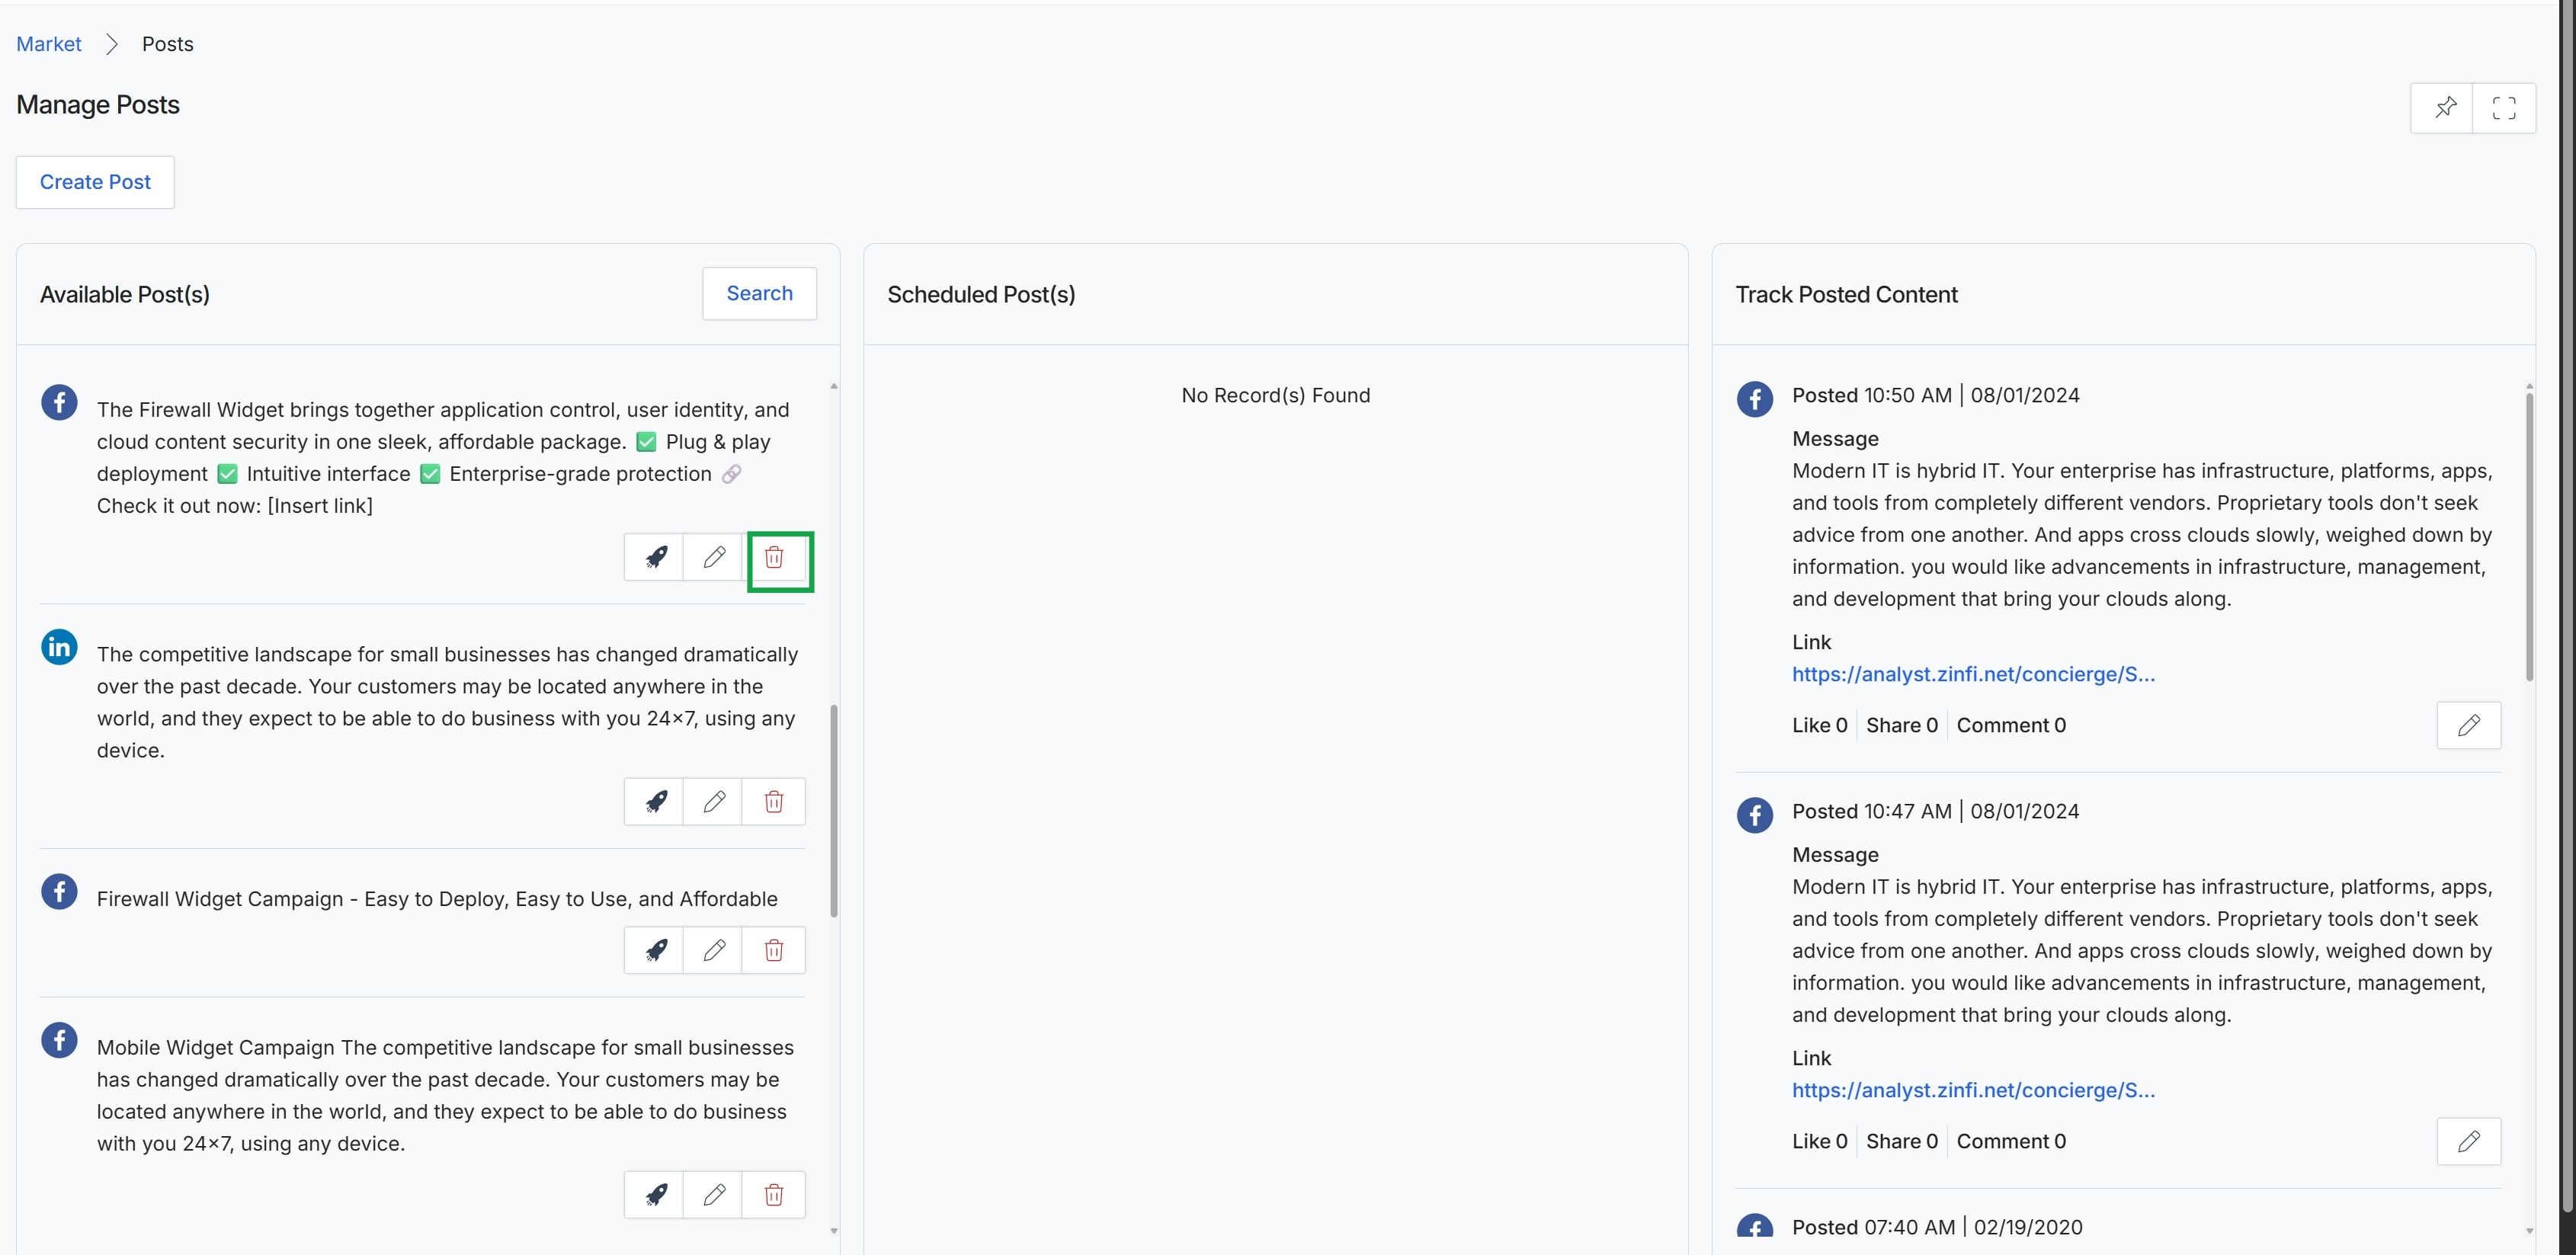2576x1255 pixels.
Task: Delete the Firewall Widget Campaign post
Action: (774, 950)
